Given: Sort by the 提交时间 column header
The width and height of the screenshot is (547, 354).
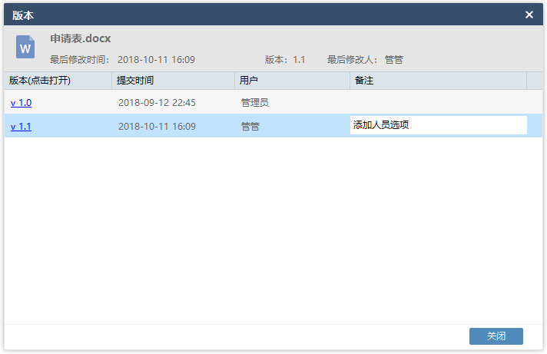Looking at the screenshot, I should (x=173, y=81).
